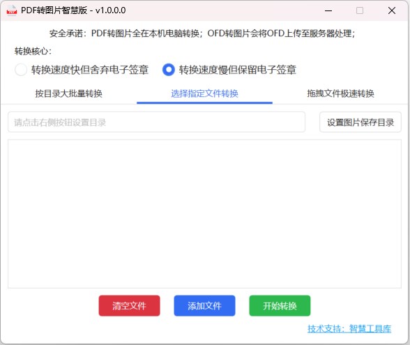Click the 设置图片保存目录 button

[x=360, y=122]
